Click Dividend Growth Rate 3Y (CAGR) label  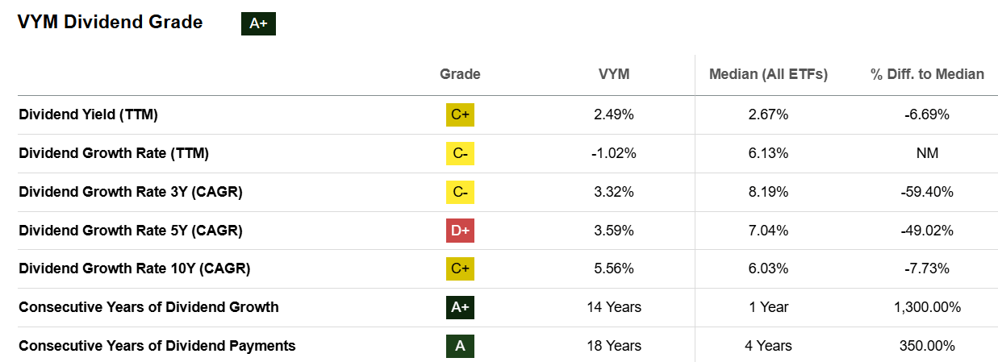(131, 192)
